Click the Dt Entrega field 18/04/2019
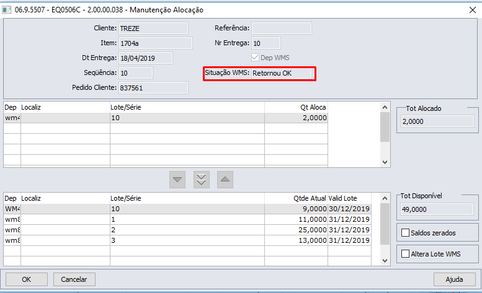The width and height of the screenshot is (482, 293). 146,58
